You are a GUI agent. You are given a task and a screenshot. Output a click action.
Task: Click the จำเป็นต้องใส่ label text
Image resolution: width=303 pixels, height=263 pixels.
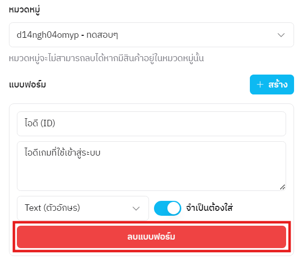(x=209, y=208)
